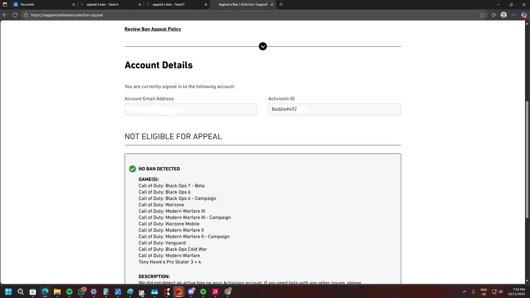Viewport: 530px width, 298px height.
Task: Open Discord from the taskbar
Action: pyautogui.click(x=191, y=292)
